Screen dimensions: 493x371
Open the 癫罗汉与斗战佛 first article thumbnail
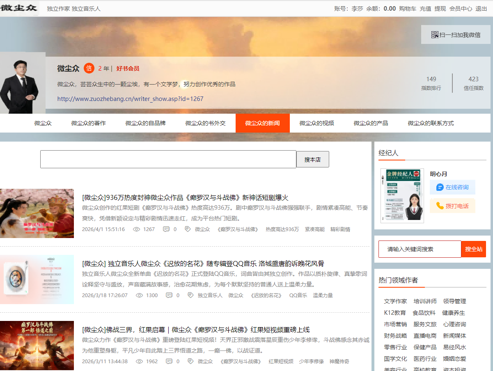click(37, 213)
